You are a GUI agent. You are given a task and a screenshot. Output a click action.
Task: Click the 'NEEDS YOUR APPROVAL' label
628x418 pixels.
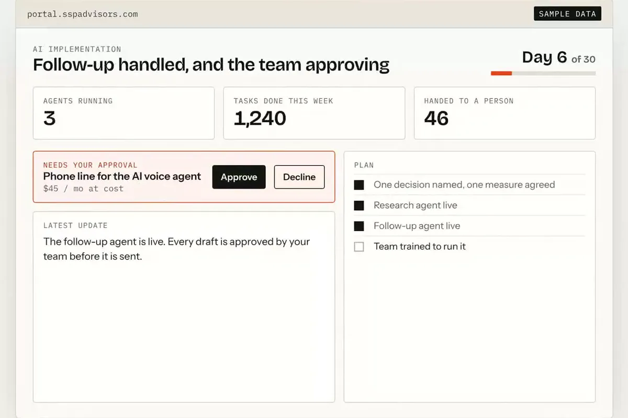click(90, 165)
